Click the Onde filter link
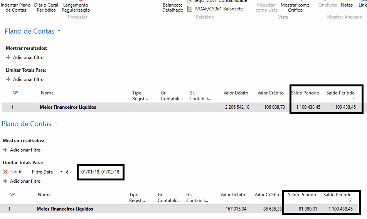The width and height of the screenshot is (367, 219). pos(17,172)
